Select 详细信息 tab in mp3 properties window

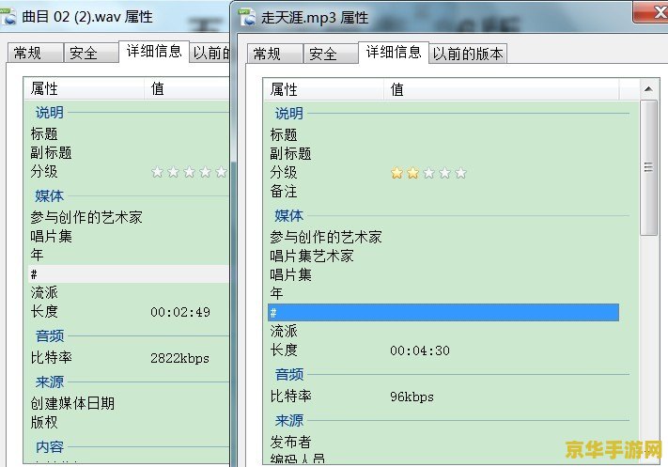tap(394, 53)
